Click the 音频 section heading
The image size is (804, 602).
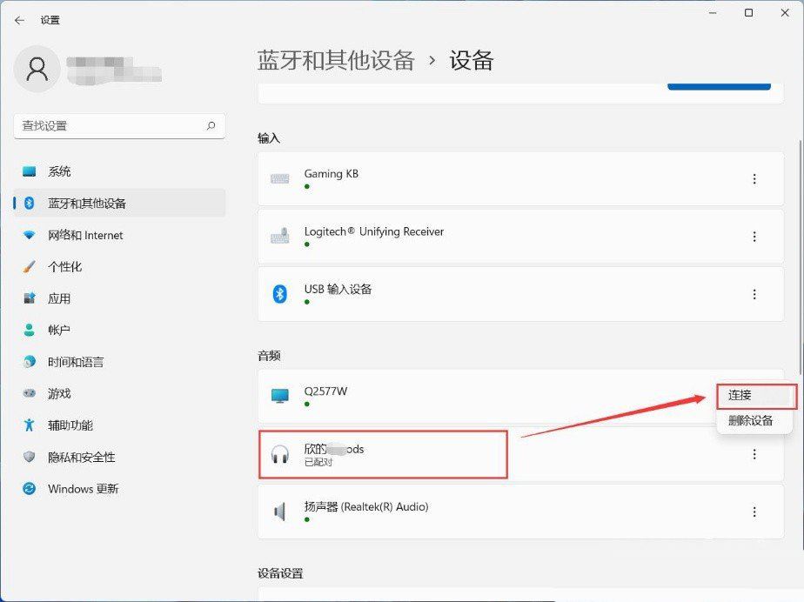[x=269, y=356]
